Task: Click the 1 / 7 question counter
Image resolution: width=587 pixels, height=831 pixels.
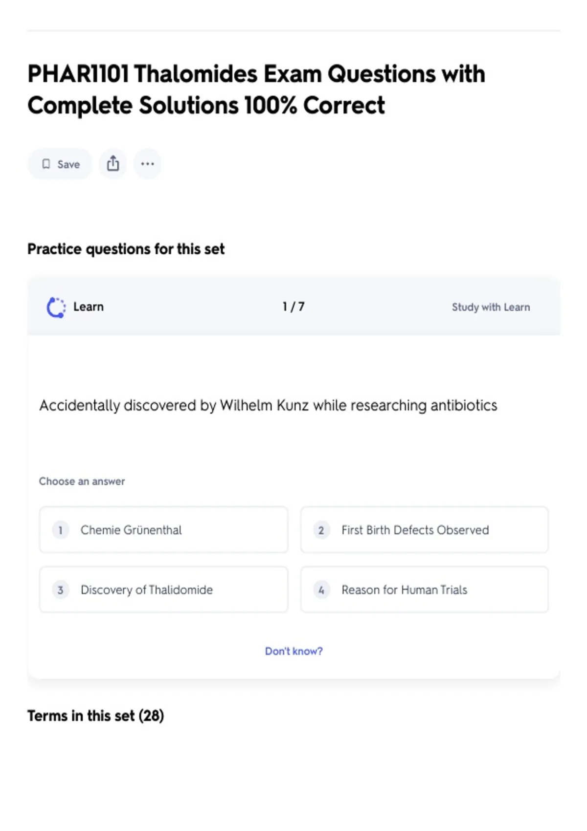Action: coord(293,306)
